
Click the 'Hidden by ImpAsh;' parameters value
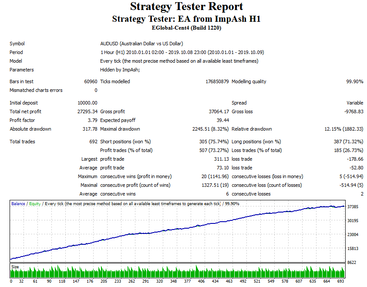(120, 70)
